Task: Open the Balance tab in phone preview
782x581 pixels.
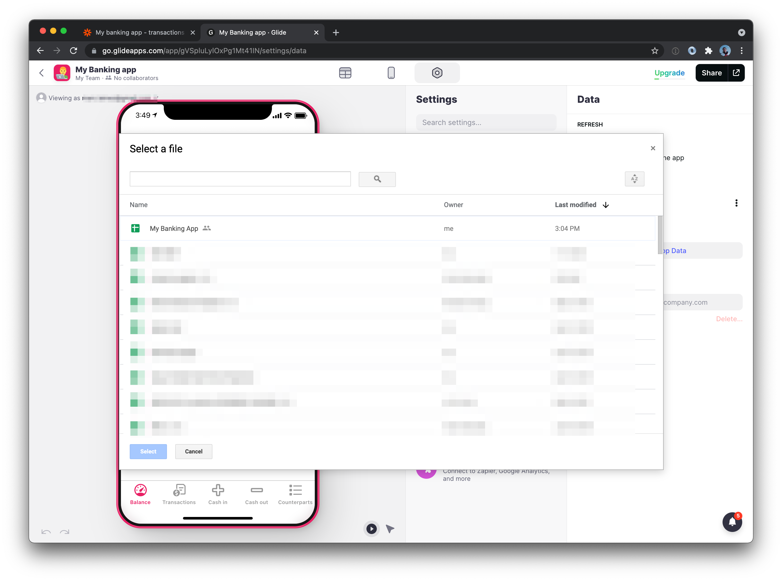Action: click(x=140, y=494)
